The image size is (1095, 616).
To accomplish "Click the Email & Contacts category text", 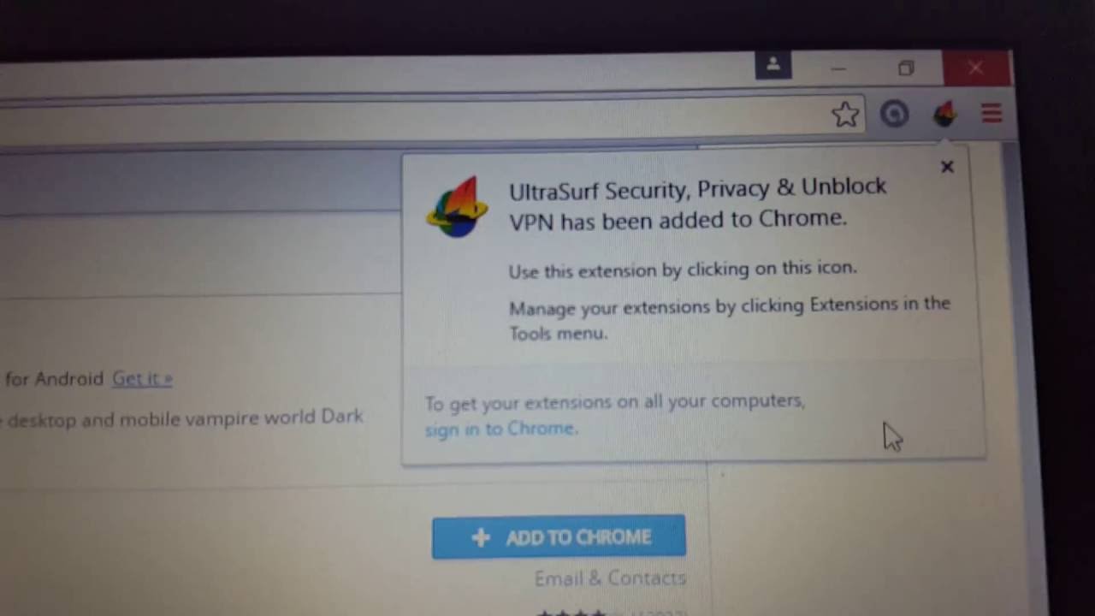I will pyautogui.click(x=610, y=578).
